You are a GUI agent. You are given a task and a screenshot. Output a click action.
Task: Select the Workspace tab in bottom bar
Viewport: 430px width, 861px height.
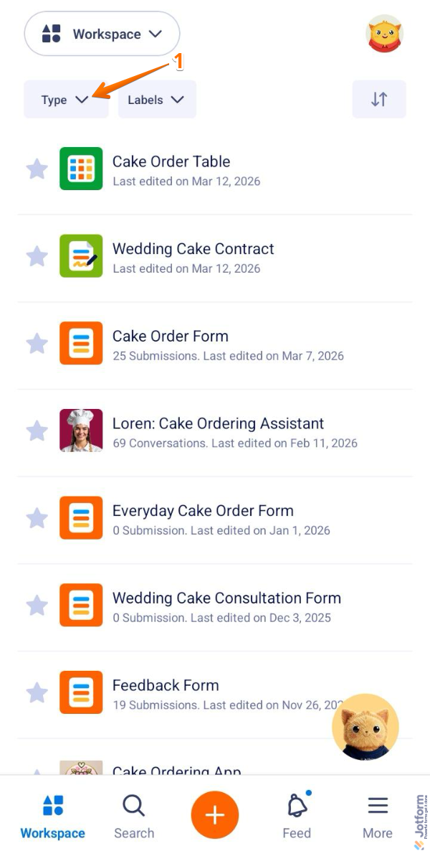pyautogui.click(x=52, y=814)
